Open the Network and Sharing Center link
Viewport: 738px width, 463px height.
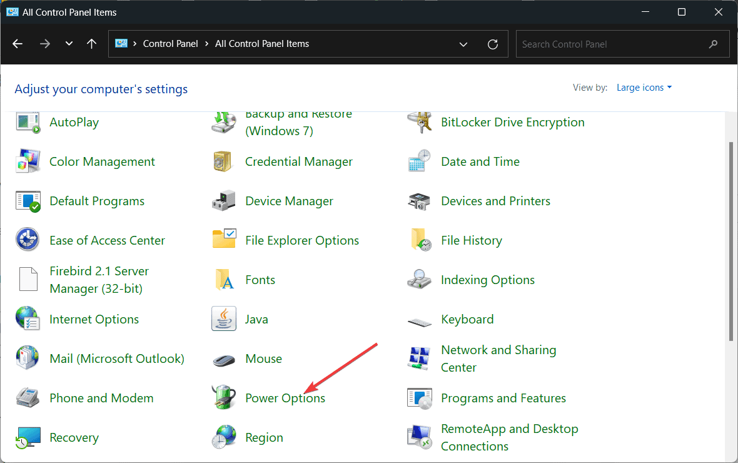498,359
